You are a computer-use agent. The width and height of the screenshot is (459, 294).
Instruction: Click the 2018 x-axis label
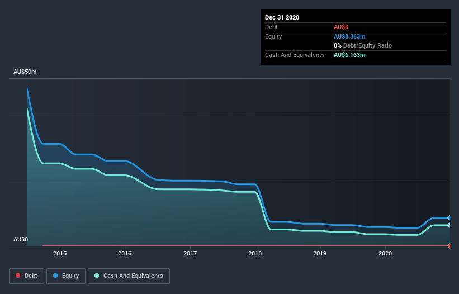pos(255,253)
